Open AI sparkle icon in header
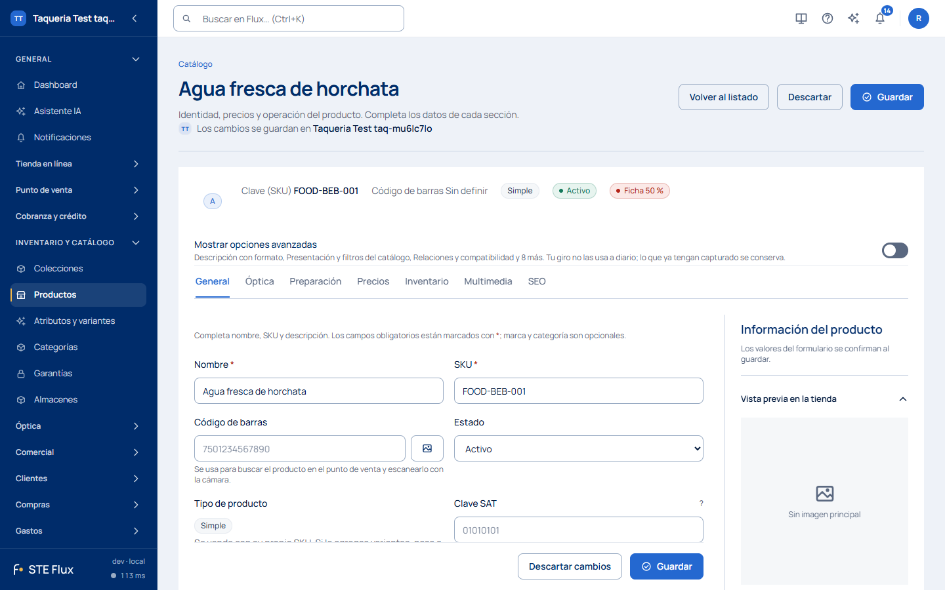Viewport: 945px width, 590px height. click(854, 18)
